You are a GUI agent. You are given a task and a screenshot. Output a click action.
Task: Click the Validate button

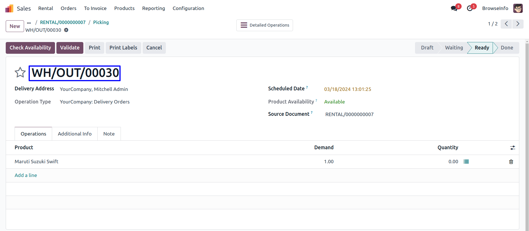(70, 48)
